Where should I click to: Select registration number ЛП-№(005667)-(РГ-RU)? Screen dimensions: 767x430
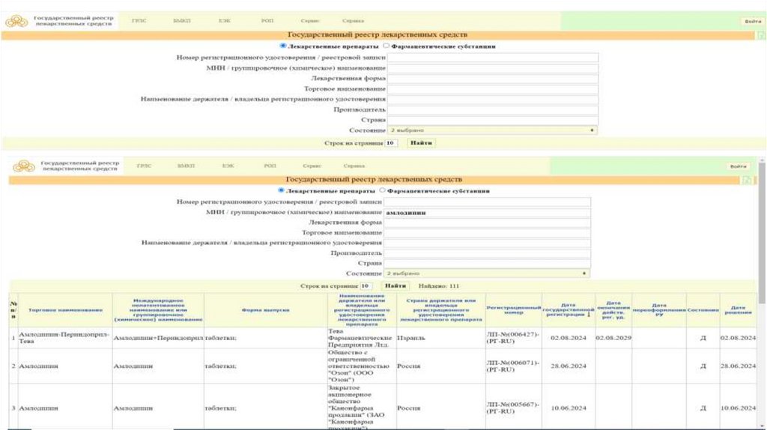(513, 408)
